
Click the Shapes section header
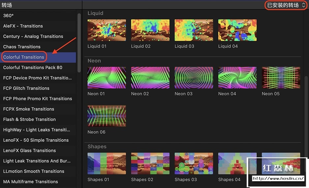point(97,147)
